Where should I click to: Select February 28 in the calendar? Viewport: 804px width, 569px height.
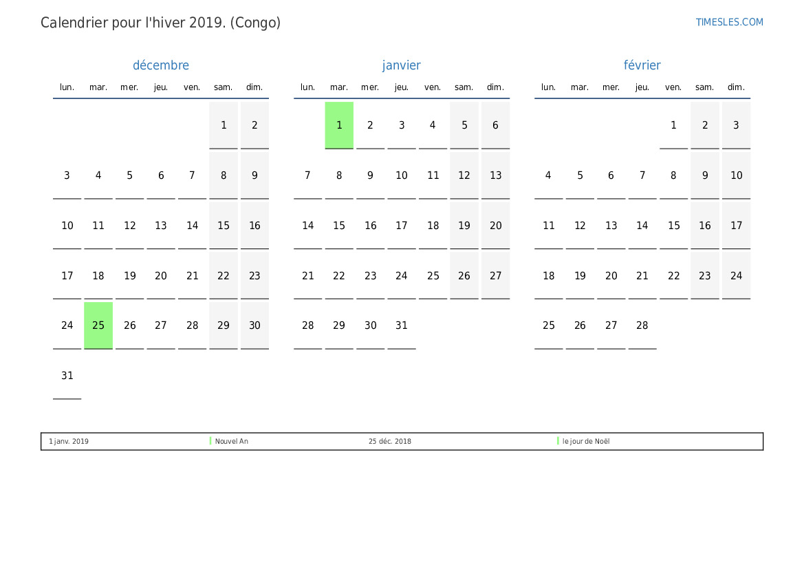pyautogui.click(x=642, y=325)
